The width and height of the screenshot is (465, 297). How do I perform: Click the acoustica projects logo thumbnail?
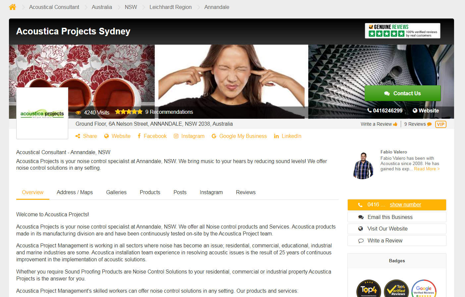pyautogui.click(x=42, y=113)
